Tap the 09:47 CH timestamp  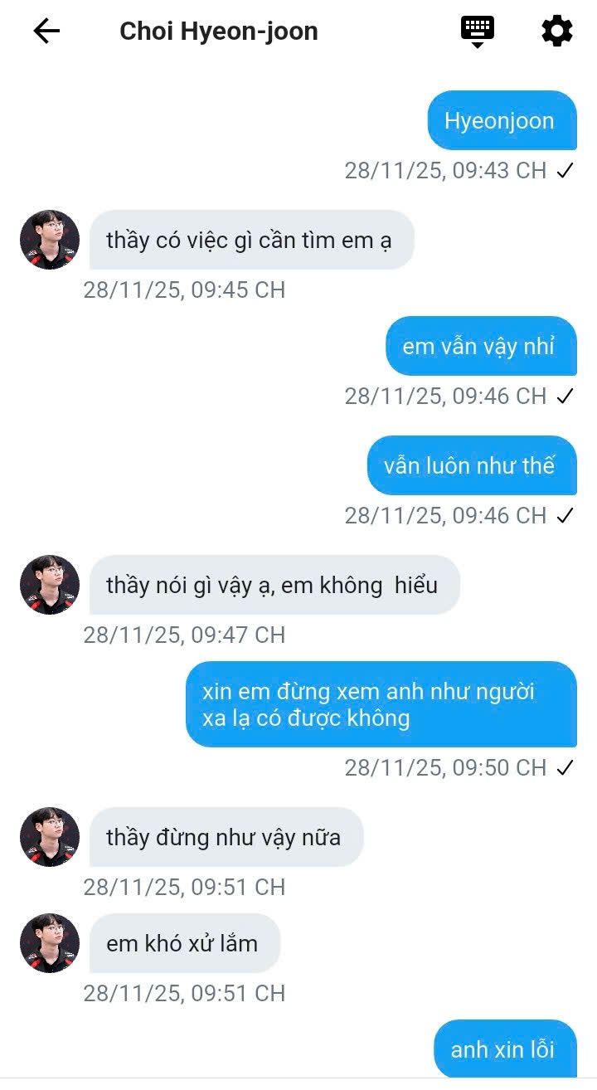pos(184,635)
